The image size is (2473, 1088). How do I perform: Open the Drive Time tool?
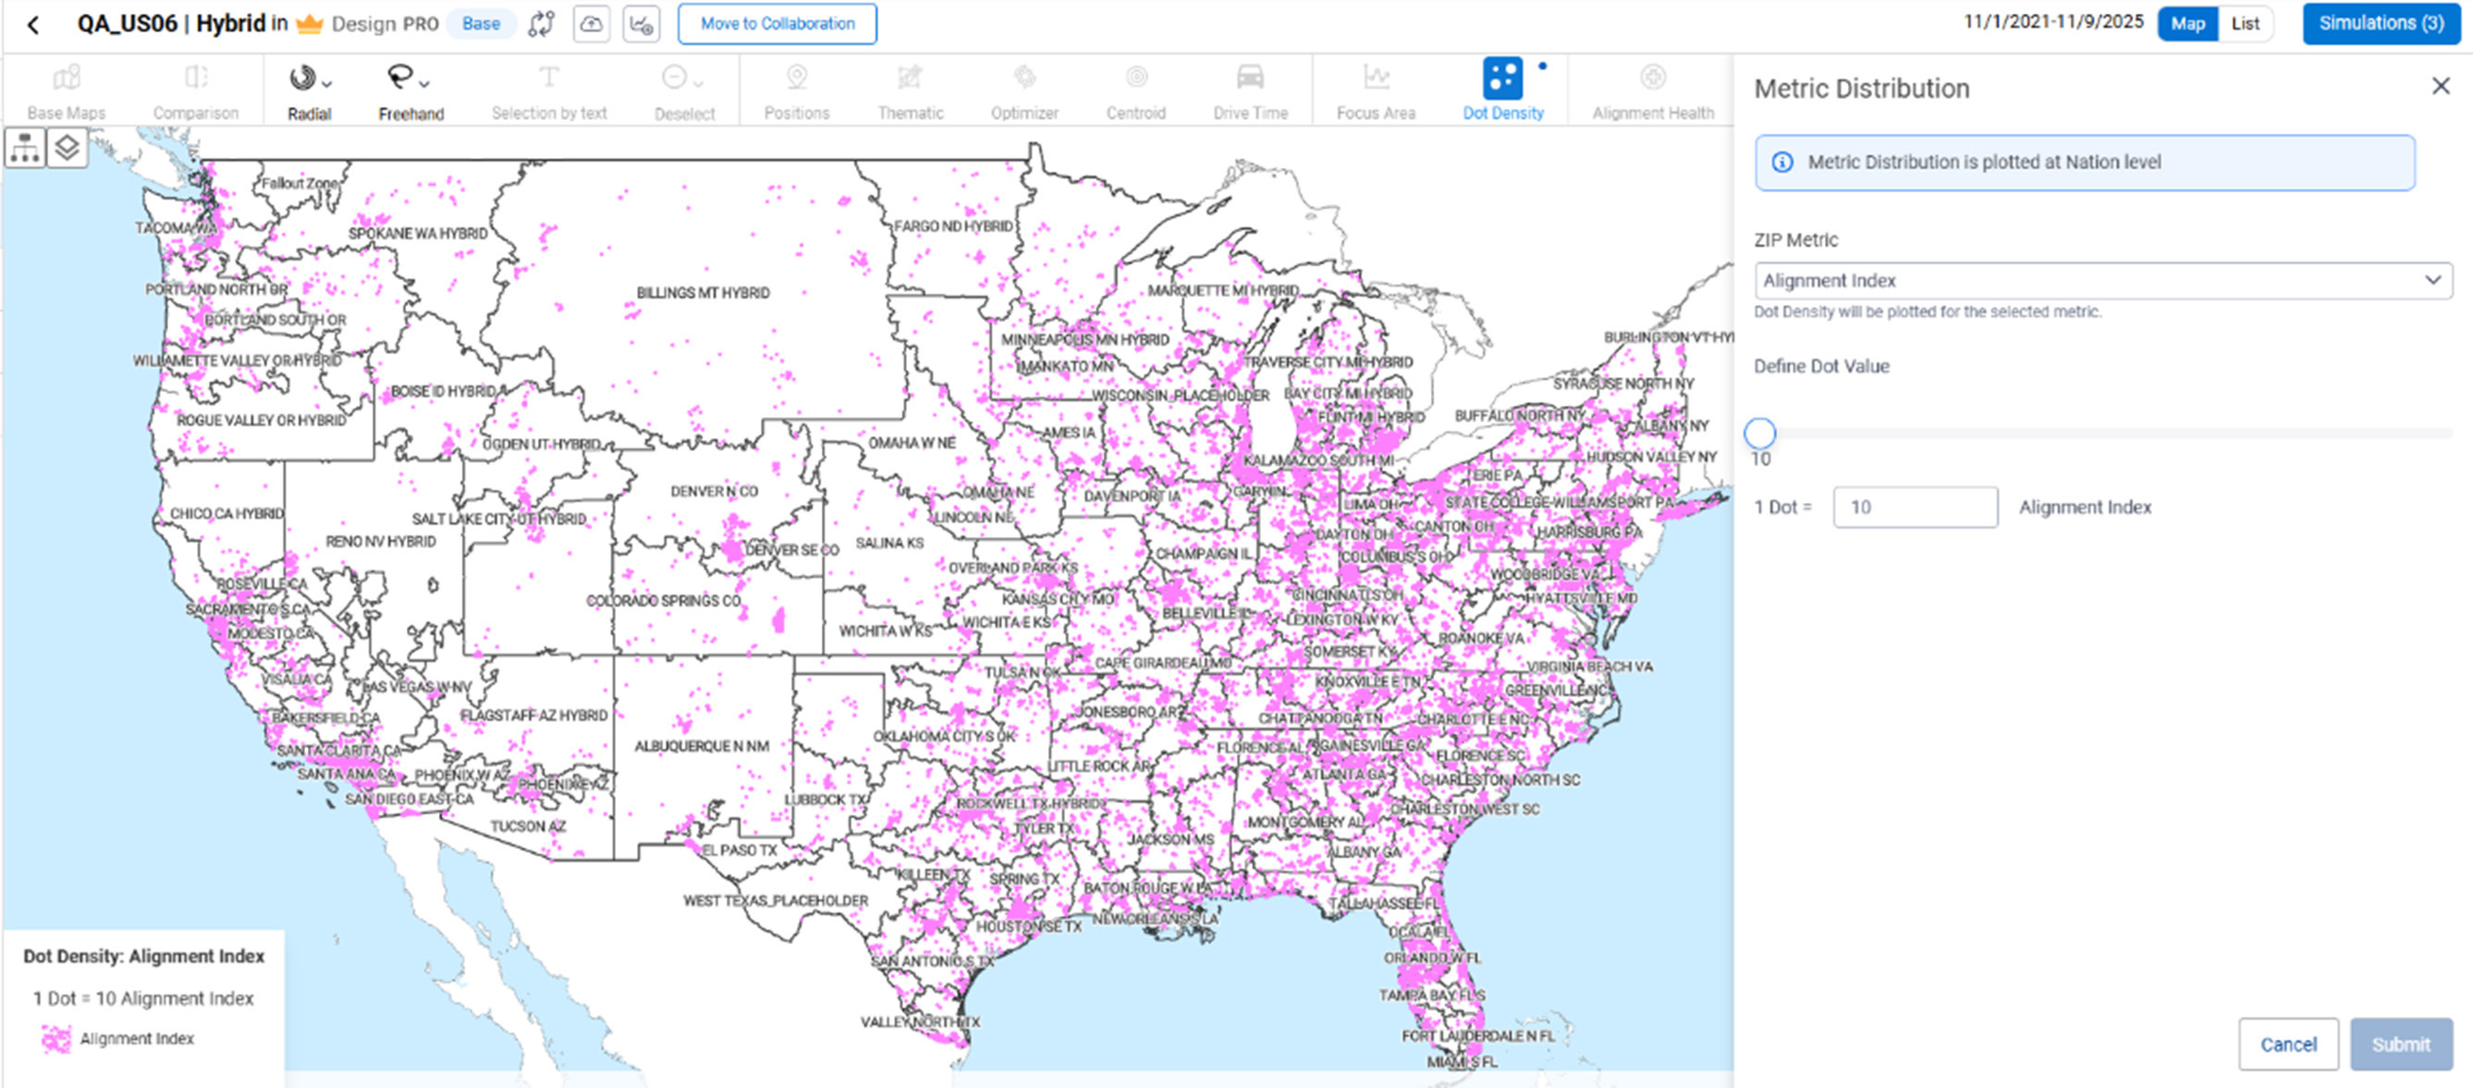1250,89
